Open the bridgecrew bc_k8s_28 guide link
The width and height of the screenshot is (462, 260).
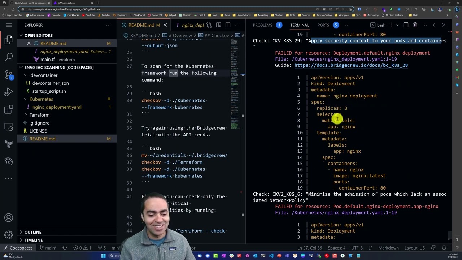point(351,65)
